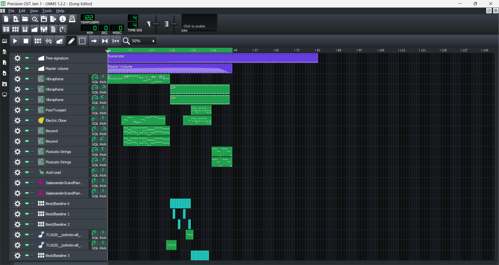499x265 pixels.
Task: Export the current project
Action: click(53, 19)
